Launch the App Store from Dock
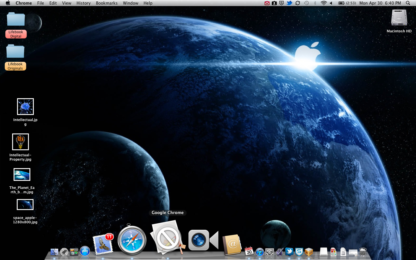 pyautogui.click(x=85, y=251)
